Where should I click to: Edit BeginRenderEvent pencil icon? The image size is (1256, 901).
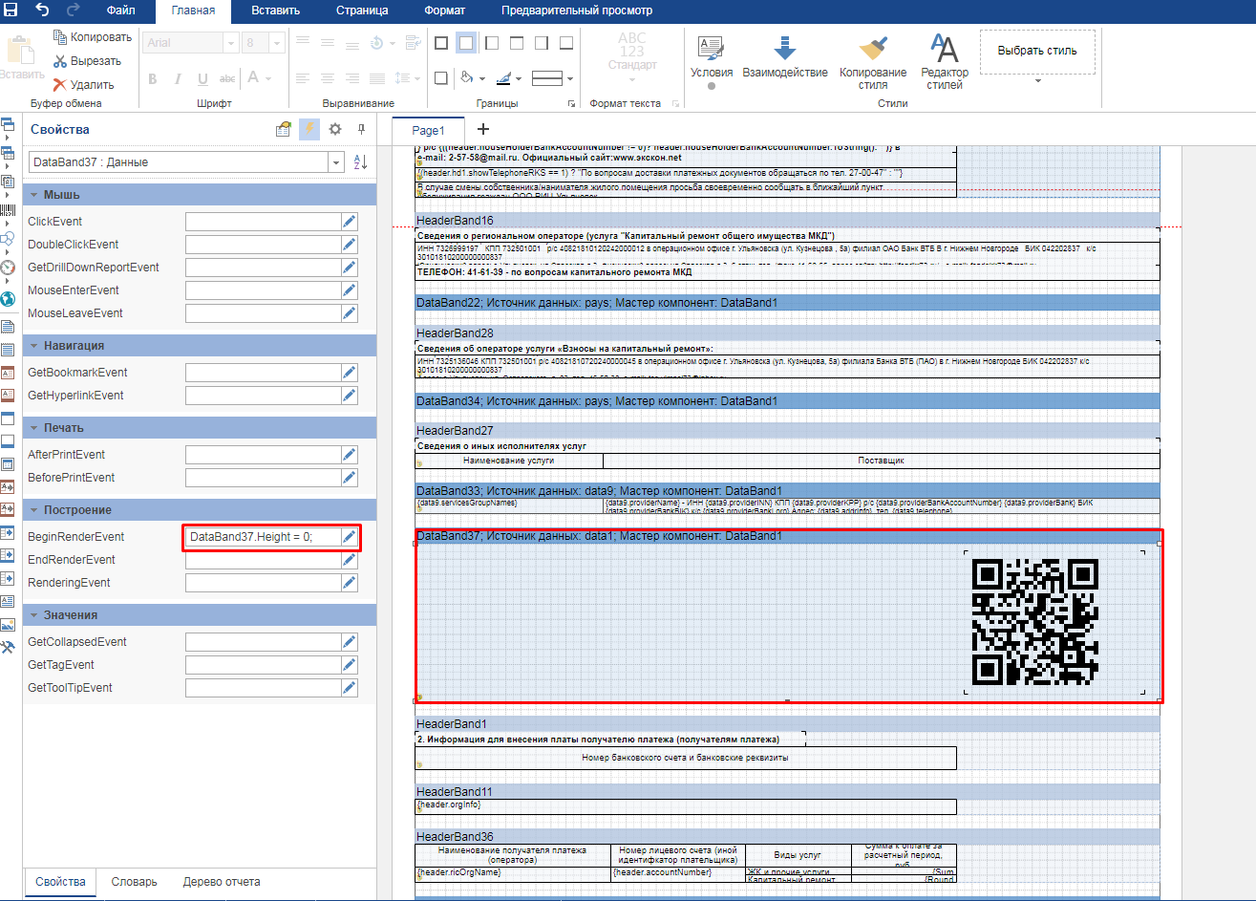click(x=350, y=537)
